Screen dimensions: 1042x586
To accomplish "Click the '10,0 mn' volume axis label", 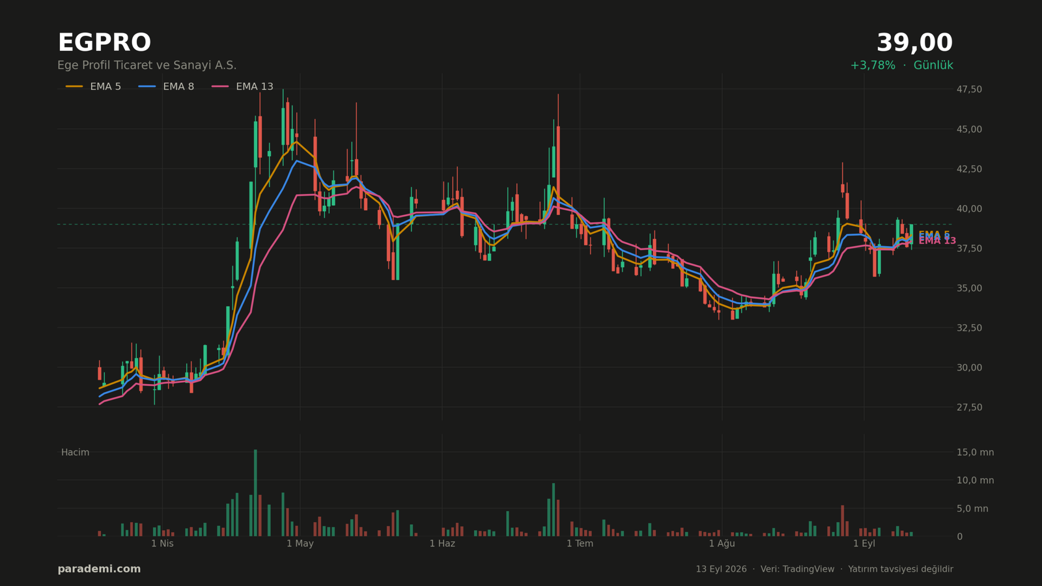I will 976,481.
